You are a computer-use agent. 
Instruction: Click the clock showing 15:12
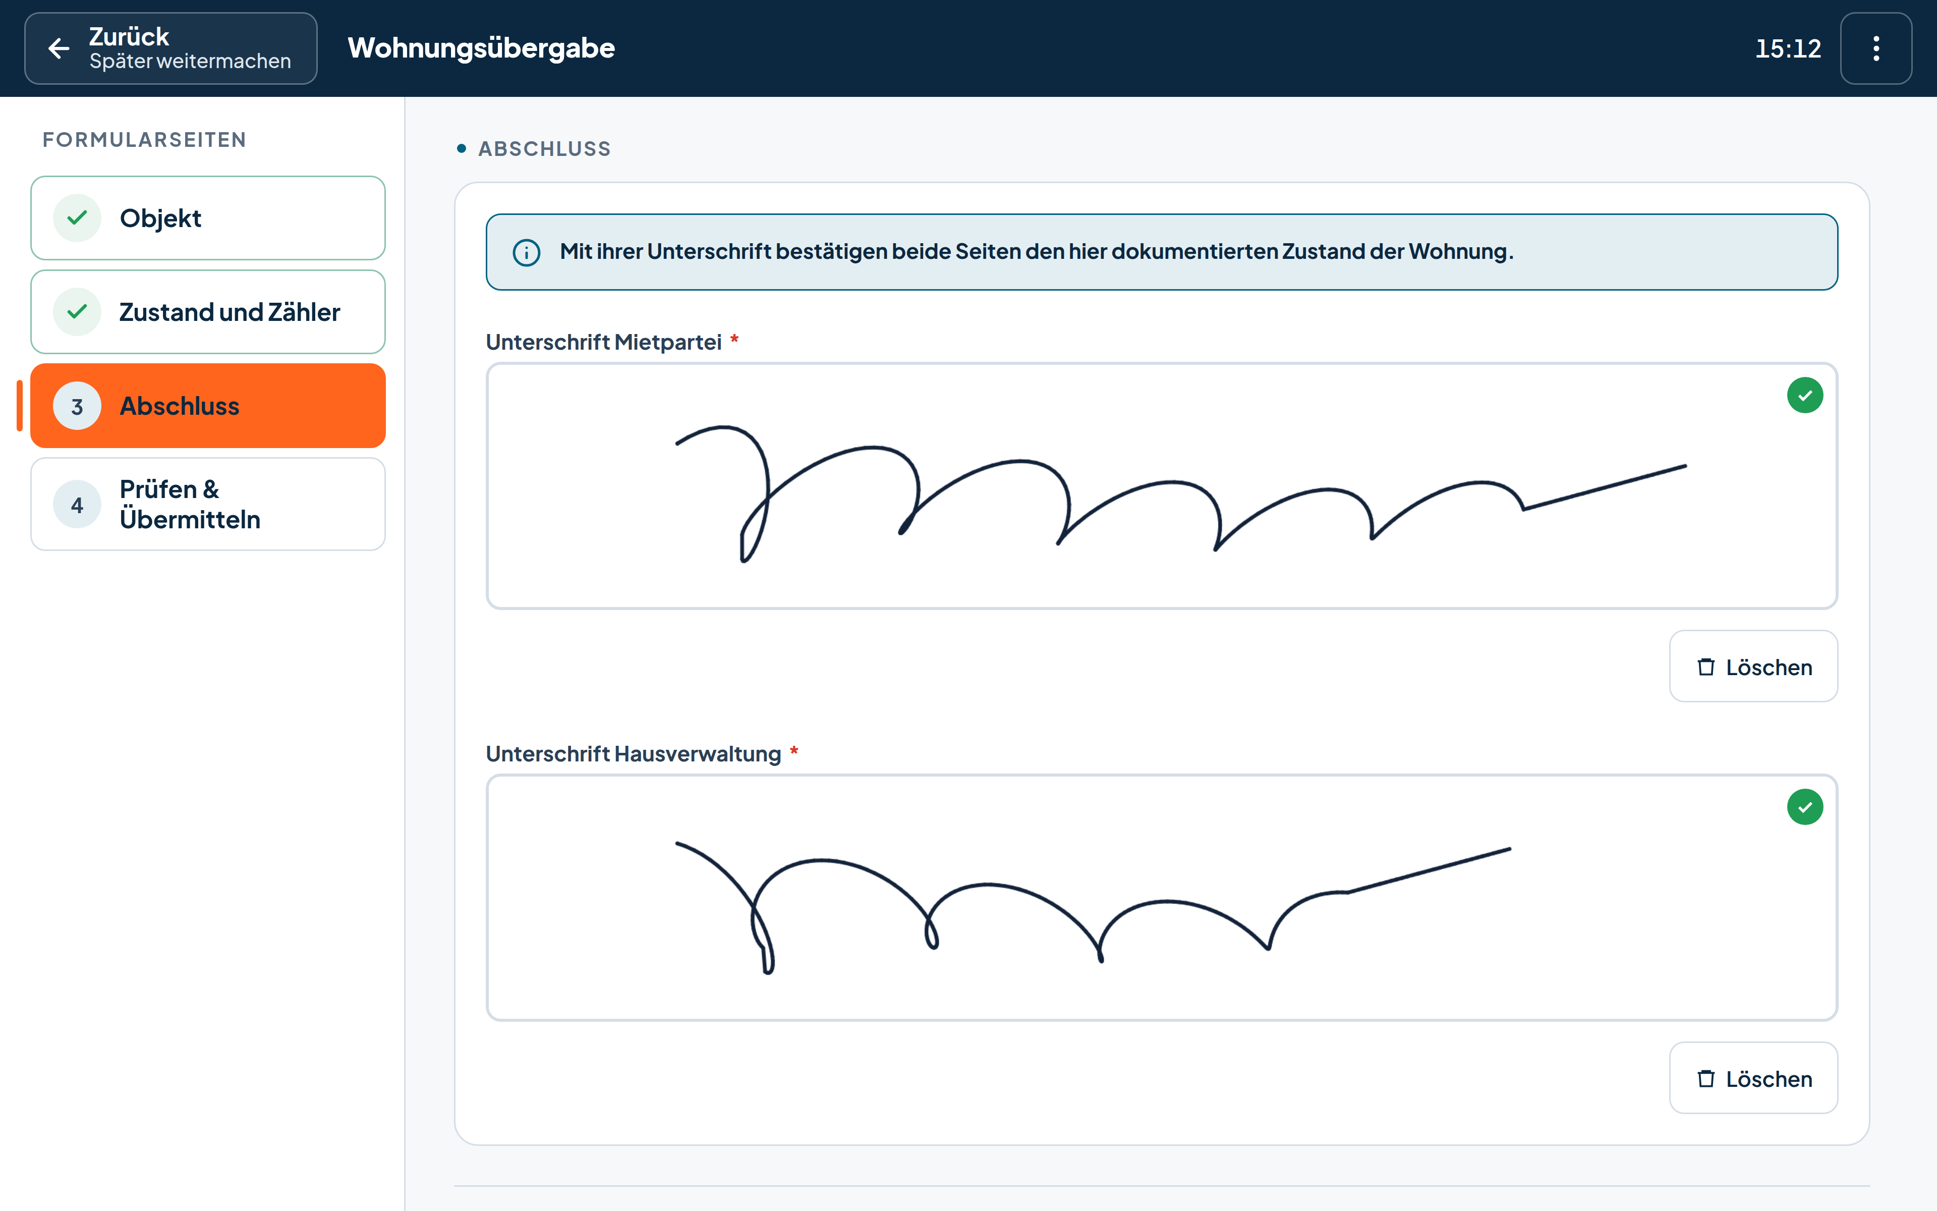coord(1788,49)
